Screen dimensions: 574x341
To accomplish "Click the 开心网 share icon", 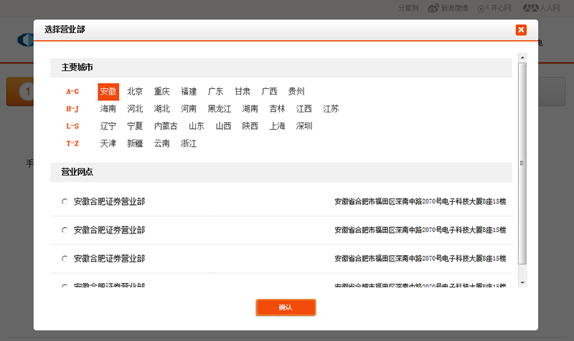I will pos(481,9).
